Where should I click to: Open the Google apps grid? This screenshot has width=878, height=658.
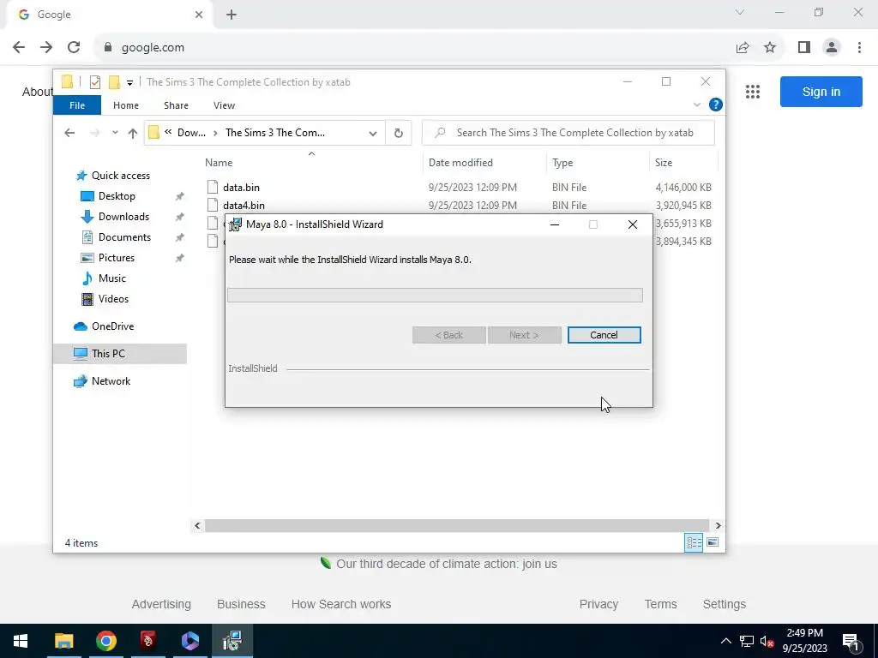753,92
